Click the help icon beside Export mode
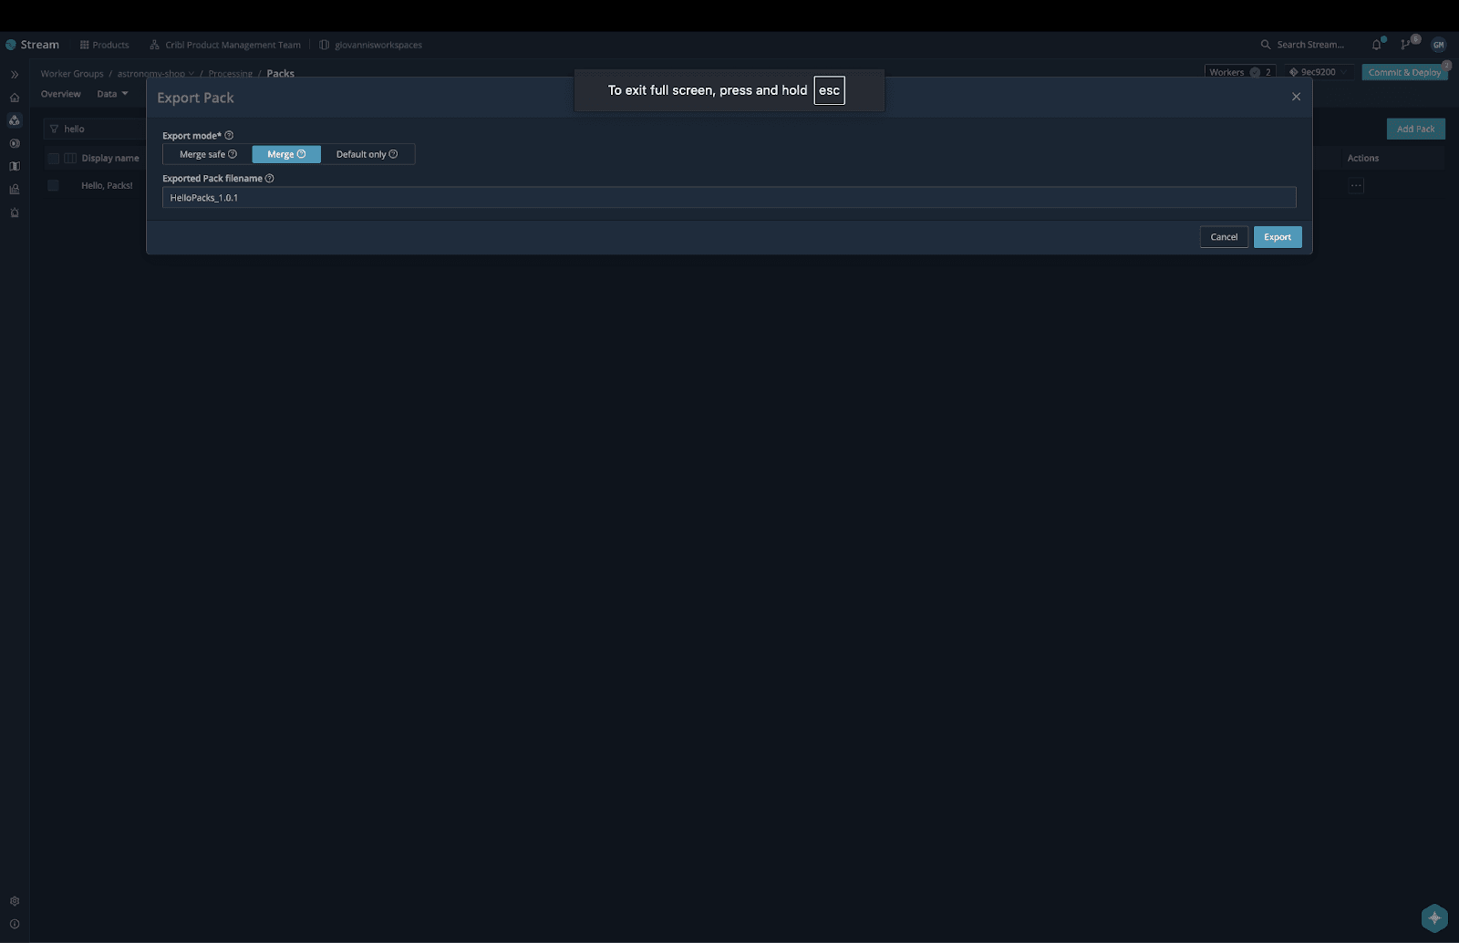This screenshot has height=943, width=1459. point(229,136)
